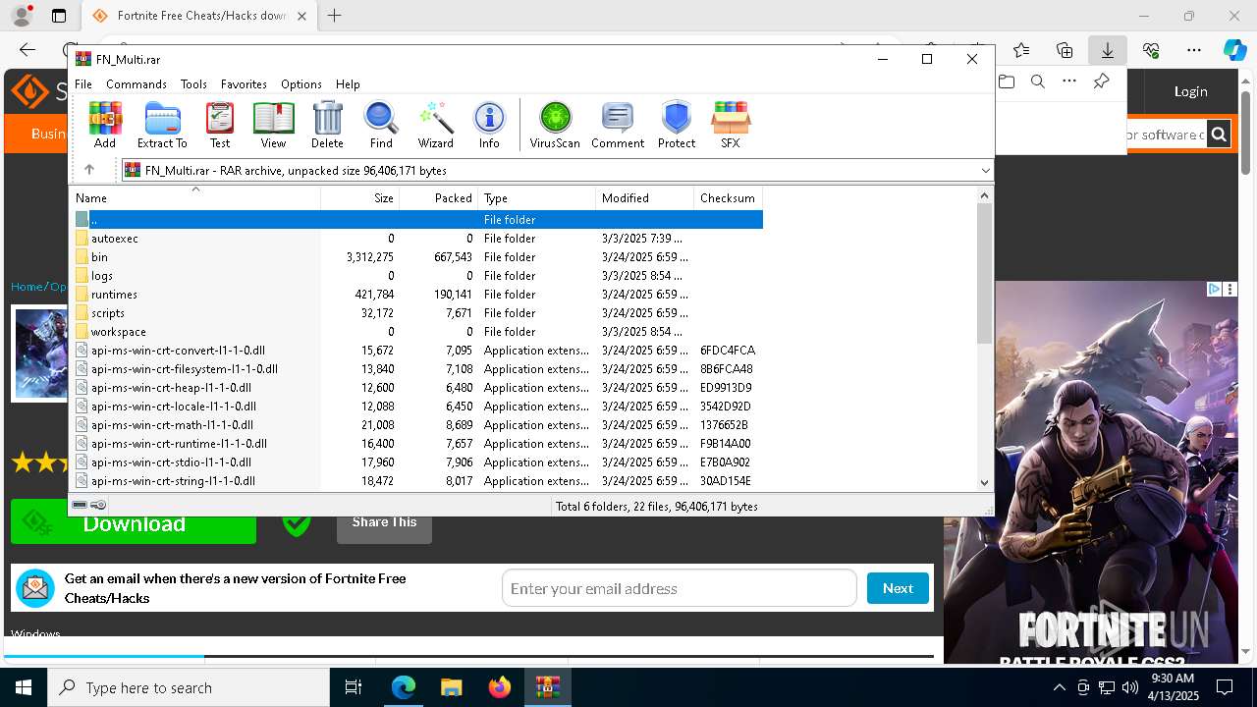Open the browser Collections icon

(1065, 50)
